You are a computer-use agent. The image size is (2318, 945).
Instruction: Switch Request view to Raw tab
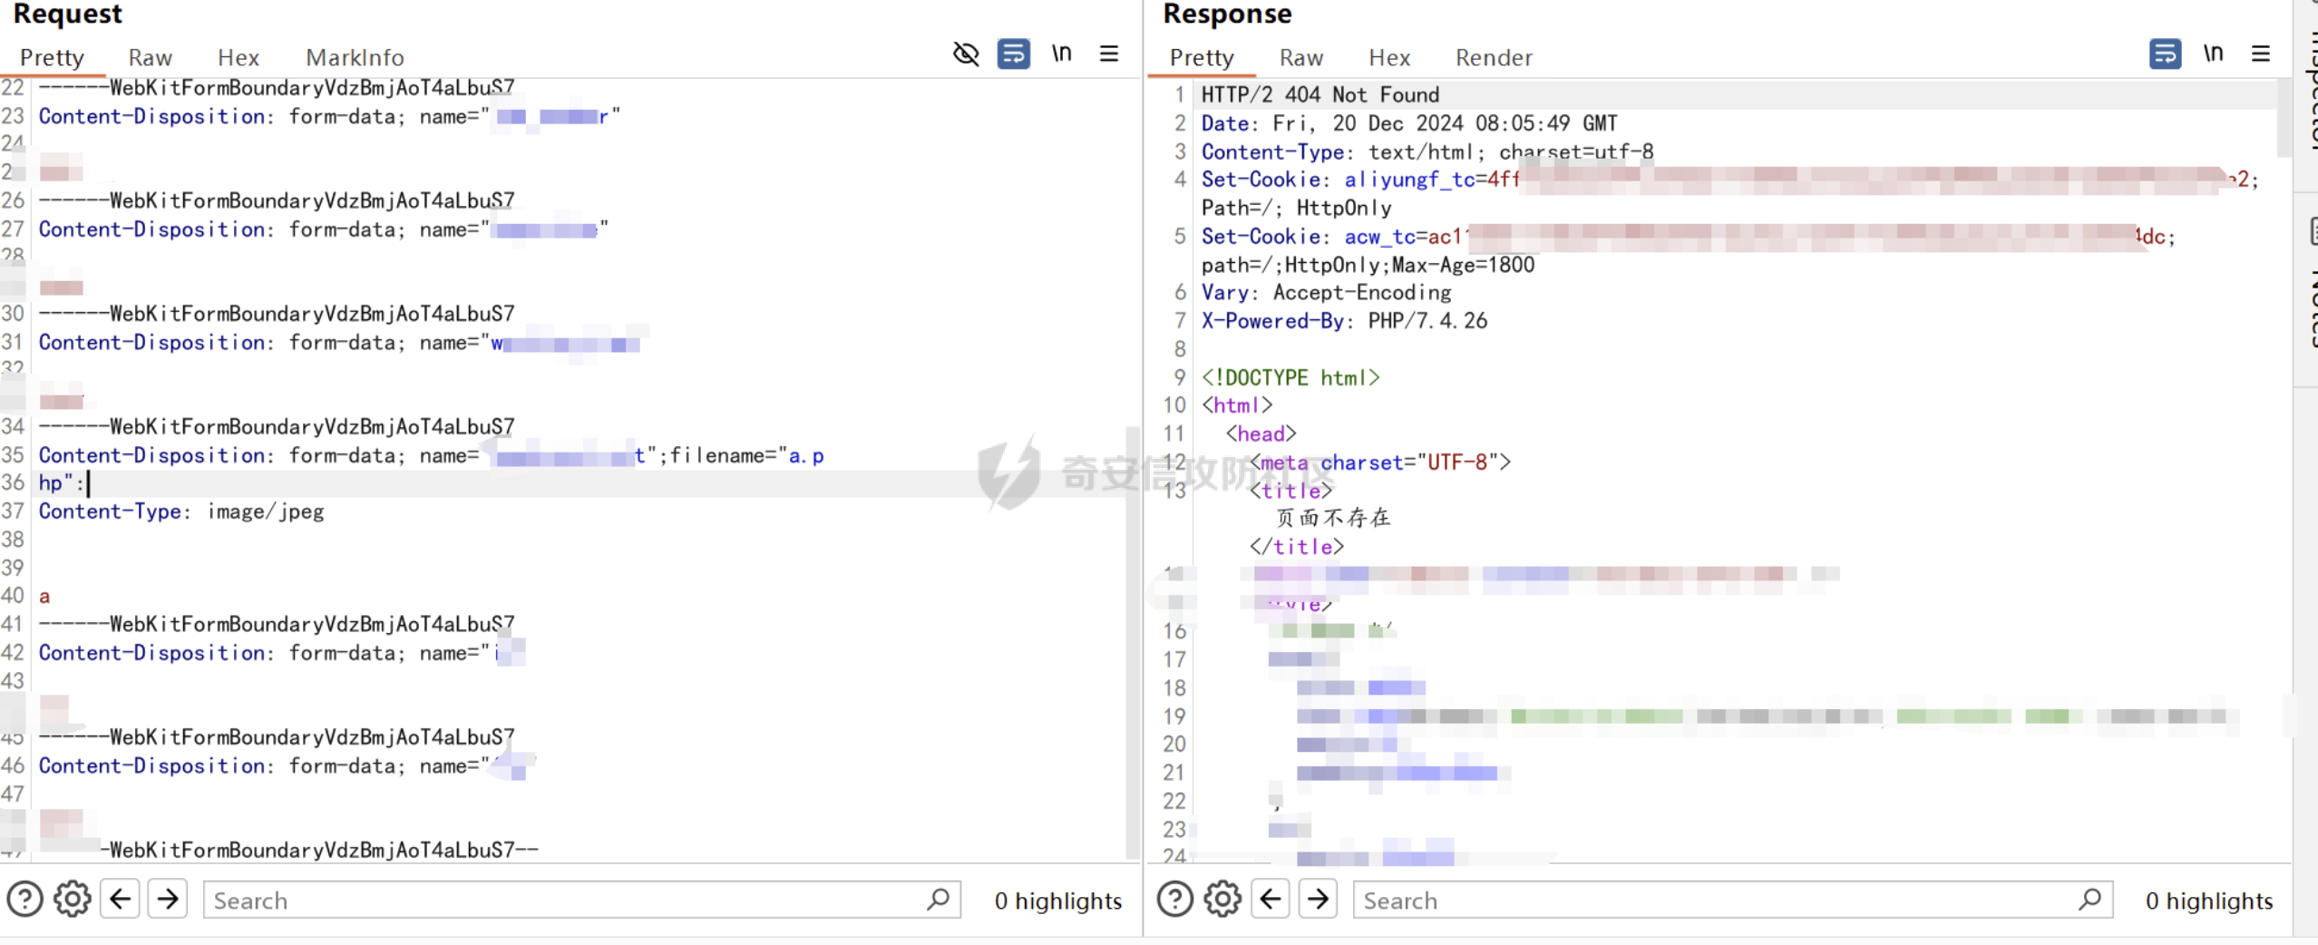pyautogui.click(x=150, y=58)
